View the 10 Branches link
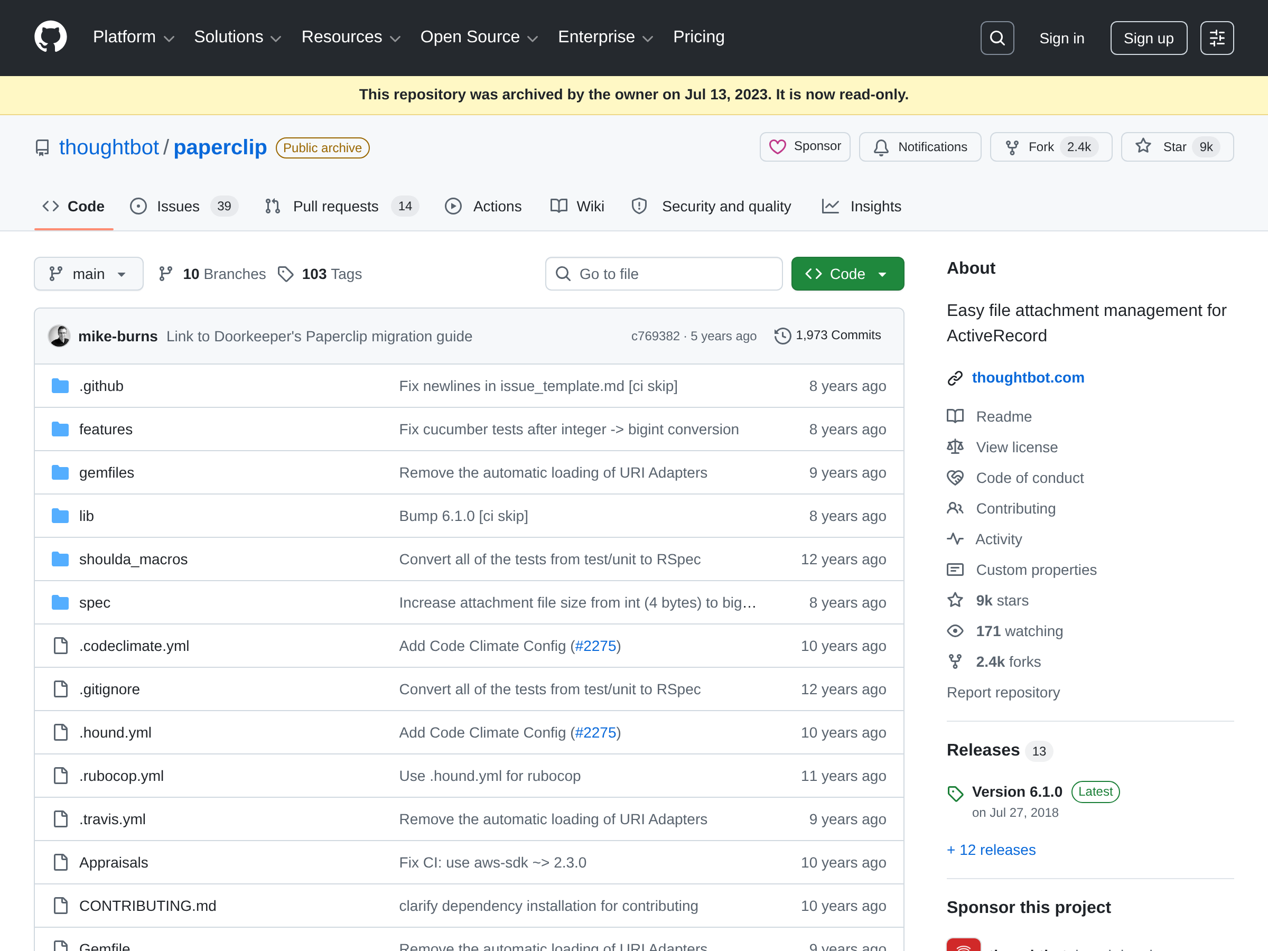 point(213,274)
